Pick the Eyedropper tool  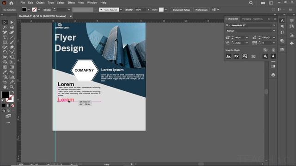click(5, 72)
